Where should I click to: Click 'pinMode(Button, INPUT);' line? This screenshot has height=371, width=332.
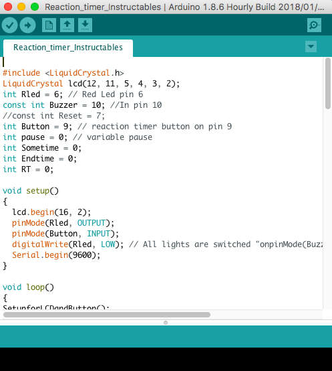click(x=65, y=234)
